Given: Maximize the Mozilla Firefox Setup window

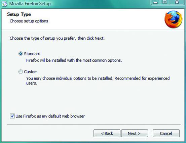Looking at the screenshot, I should coord(165,2).
